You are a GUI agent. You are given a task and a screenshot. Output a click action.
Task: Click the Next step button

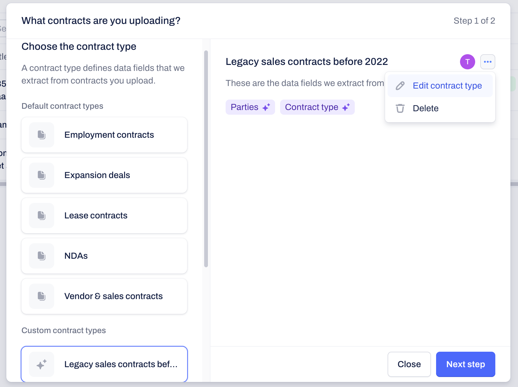(x=466, y=364)
